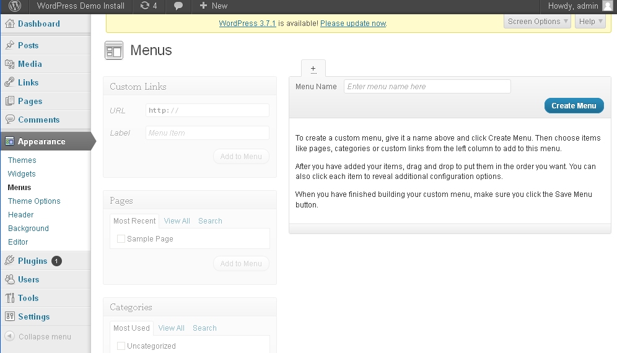Click the Links chain icon
The height and width of the screenshot is (353, 617).
pos(10,82)
